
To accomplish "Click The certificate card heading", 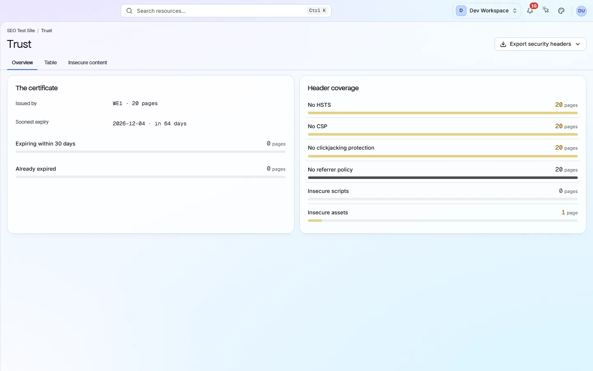I will [37, 88].
